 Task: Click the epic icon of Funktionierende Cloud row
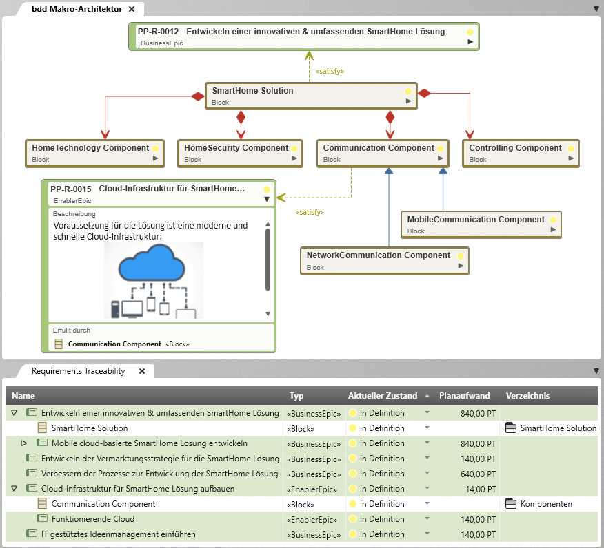tap(42, 519)
